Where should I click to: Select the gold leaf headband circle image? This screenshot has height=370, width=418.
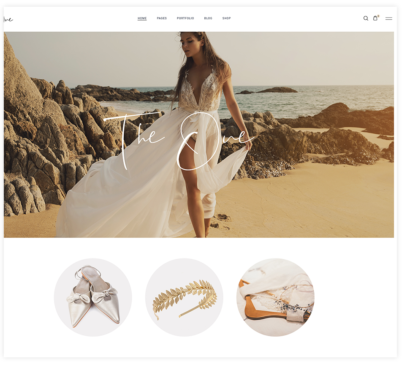tap(184, 297)
